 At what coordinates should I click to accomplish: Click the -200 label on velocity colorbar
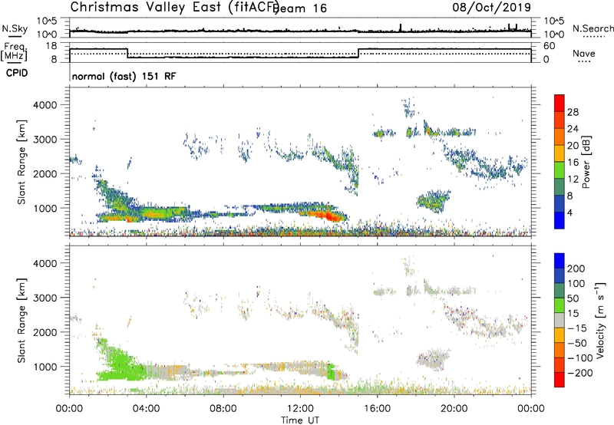tap(579, 373)
